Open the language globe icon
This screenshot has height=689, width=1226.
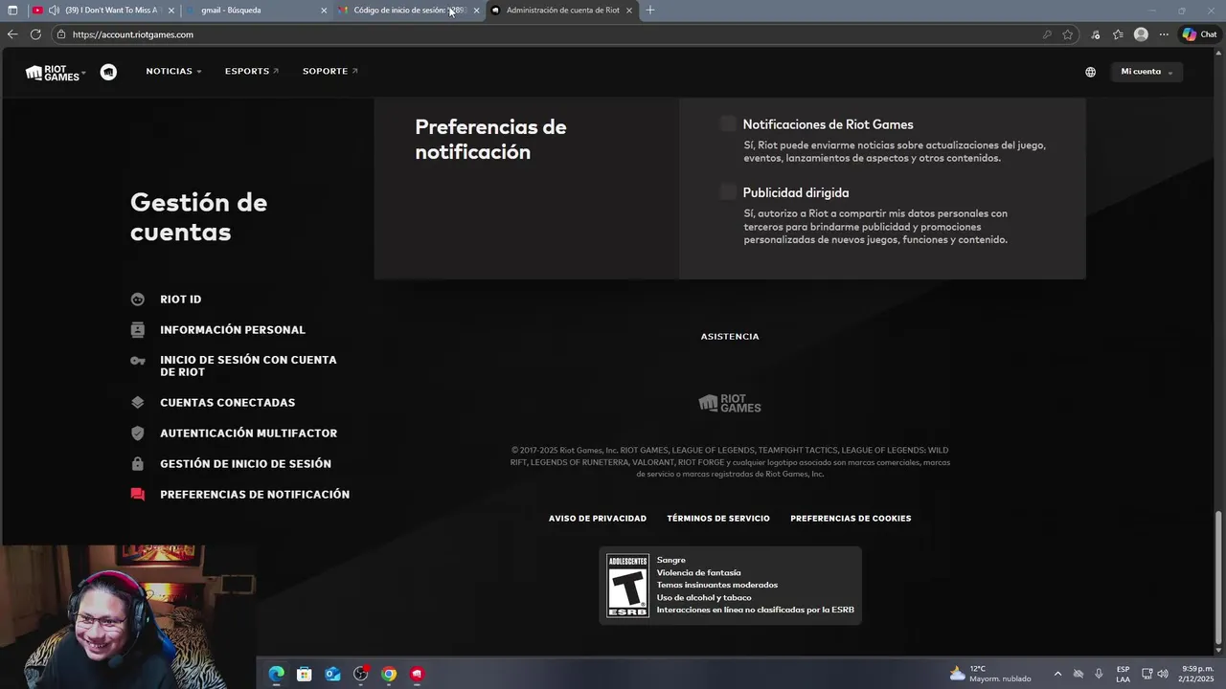1090,72
